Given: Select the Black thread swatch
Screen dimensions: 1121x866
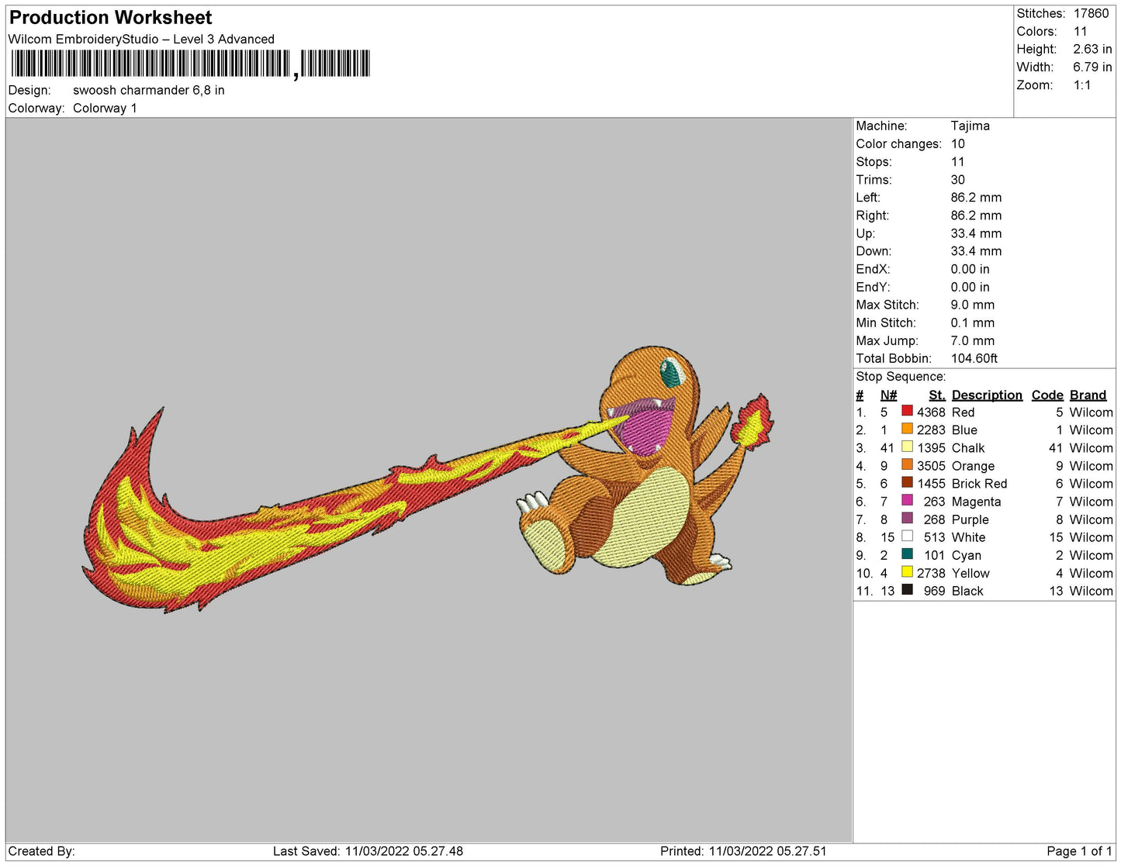Looking at the screenshot, I should (907, 590).
